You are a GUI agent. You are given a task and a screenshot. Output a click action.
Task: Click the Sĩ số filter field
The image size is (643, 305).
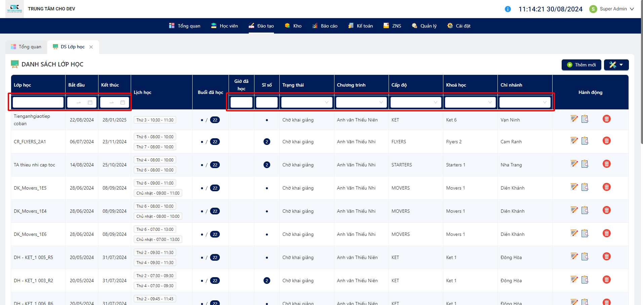tap(267, 102)
